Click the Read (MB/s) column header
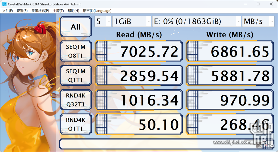This screenshot has width=278, height=152. 139,35
